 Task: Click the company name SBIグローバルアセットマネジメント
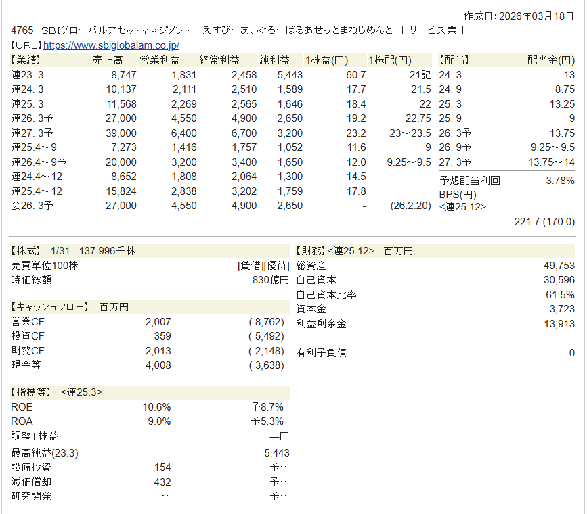[115, 30]
